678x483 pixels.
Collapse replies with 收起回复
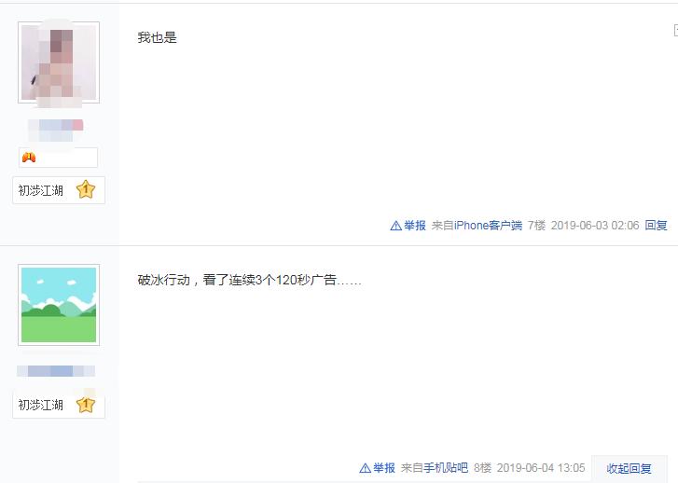pyautogui.click(x=629, y=468)
